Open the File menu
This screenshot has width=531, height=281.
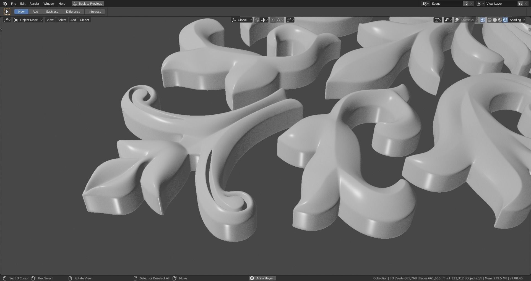pos(14,4)
